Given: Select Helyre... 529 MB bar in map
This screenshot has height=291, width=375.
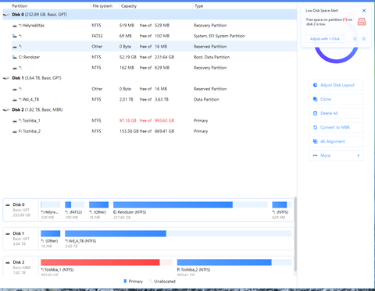Looking at the screenshot, I should click(x=51, y=204).
